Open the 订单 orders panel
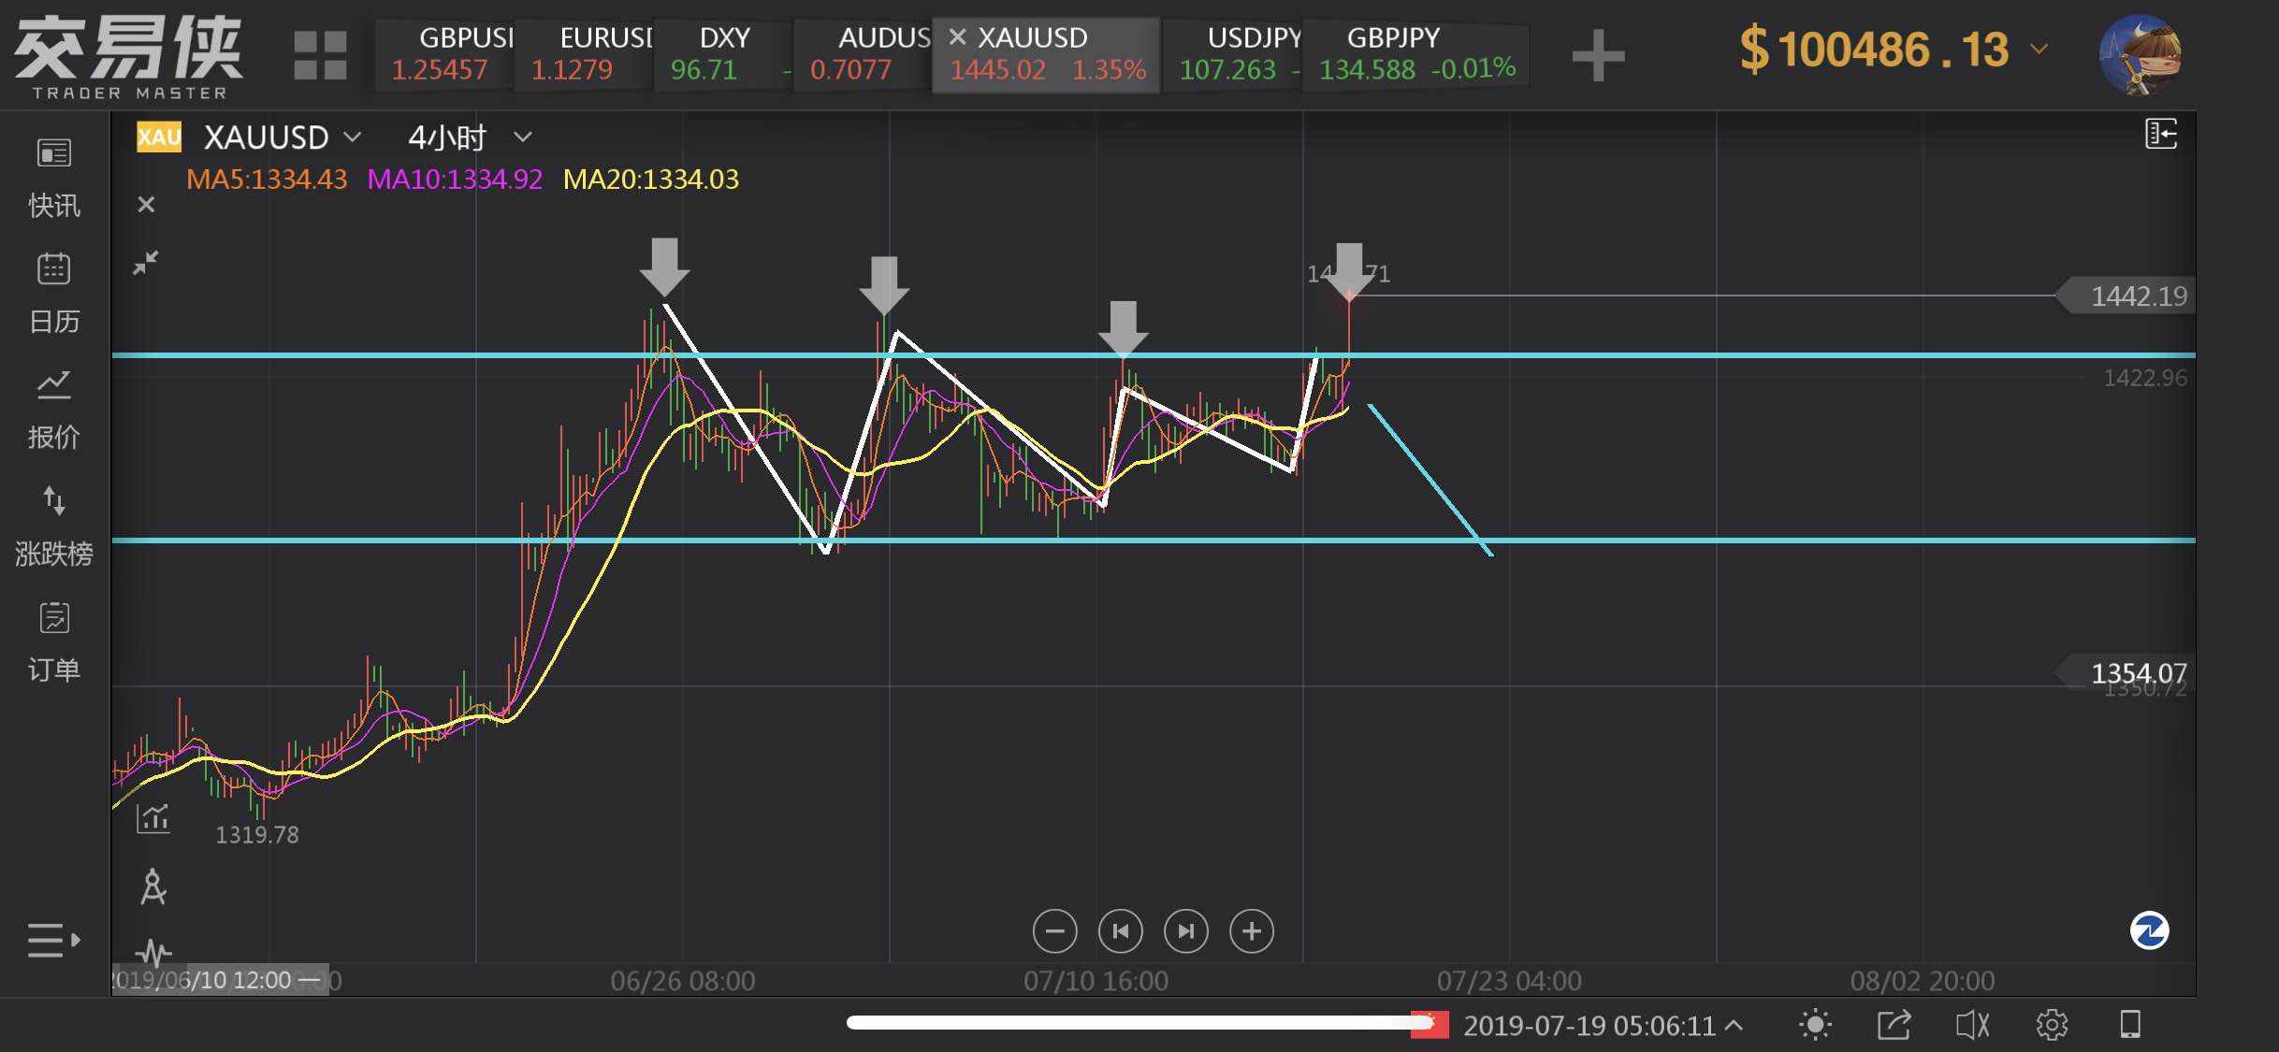The width and height of the screenshot is (2279, 1052). tap(53, 618)
